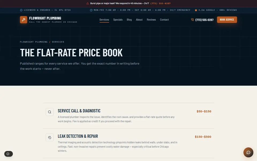Click the Thermal imaging and acoustic detection description
257x161 pixels.
pyautogui.click(x=118, y=147)
